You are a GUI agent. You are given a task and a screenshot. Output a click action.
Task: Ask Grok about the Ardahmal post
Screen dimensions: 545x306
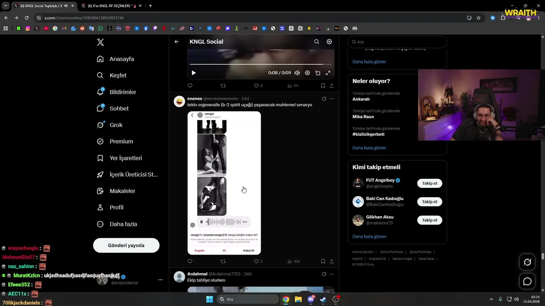point(324,274)
